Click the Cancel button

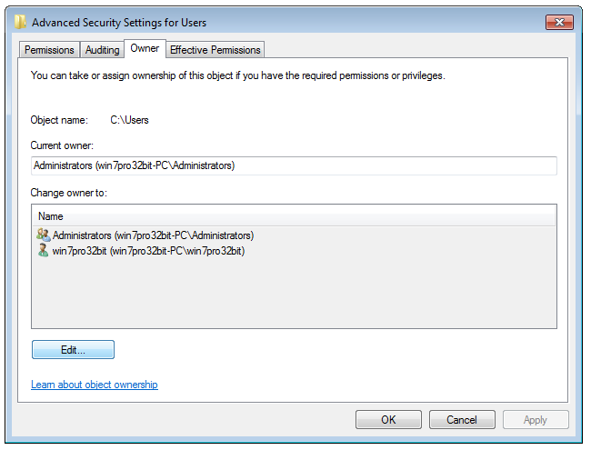click(462, 419)
